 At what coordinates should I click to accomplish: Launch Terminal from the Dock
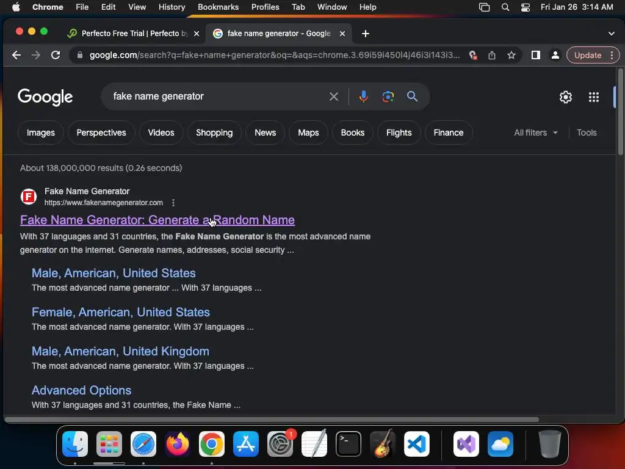point(349,444)
